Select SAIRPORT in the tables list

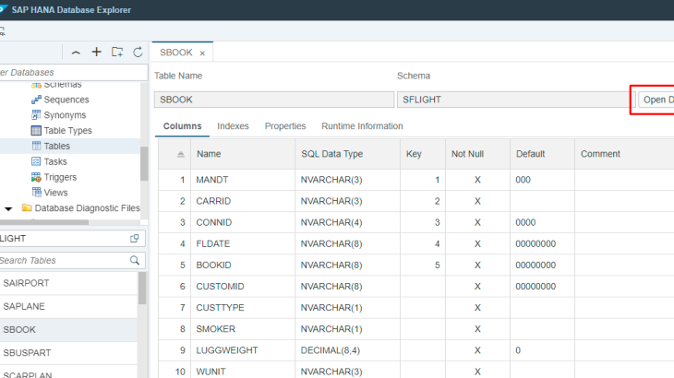point(68,283)
